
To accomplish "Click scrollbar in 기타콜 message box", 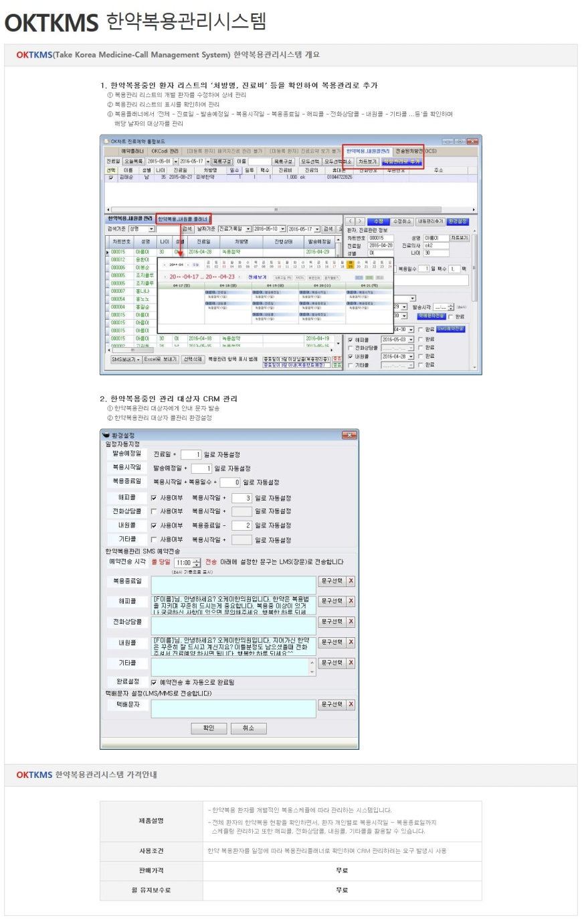I will pyautogui.click(x=312, y=667).
